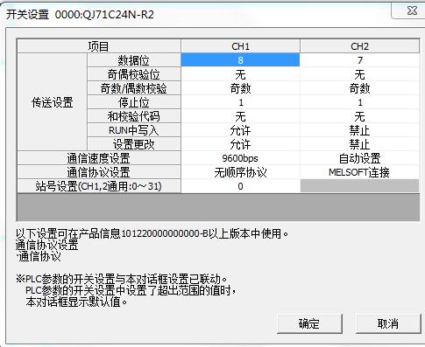Select the CH2 data bits cell showing 7
This screenshot has height=347, width=425.
point(359,60)
